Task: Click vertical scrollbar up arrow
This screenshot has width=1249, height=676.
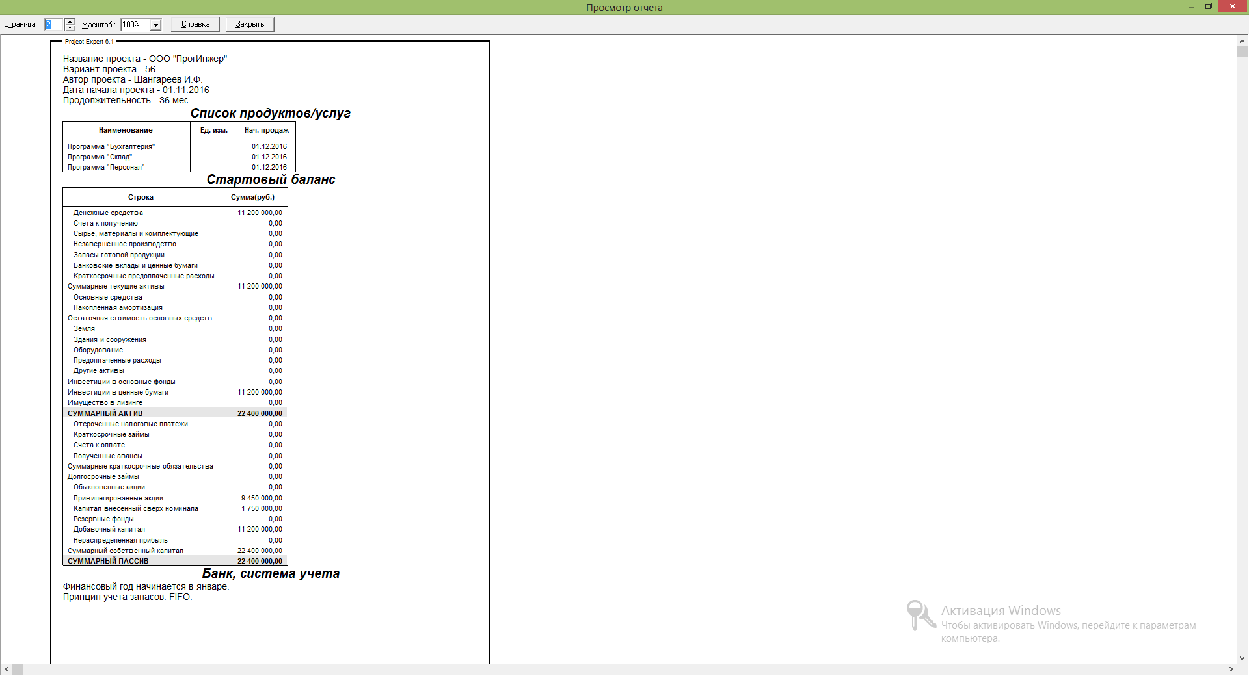Action: [1242, 41]
